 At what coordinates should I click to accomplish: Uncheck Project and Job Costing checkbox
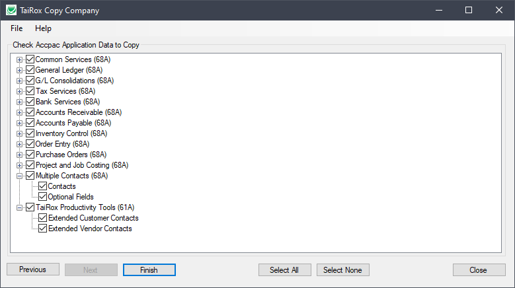(x=30, y=165)
